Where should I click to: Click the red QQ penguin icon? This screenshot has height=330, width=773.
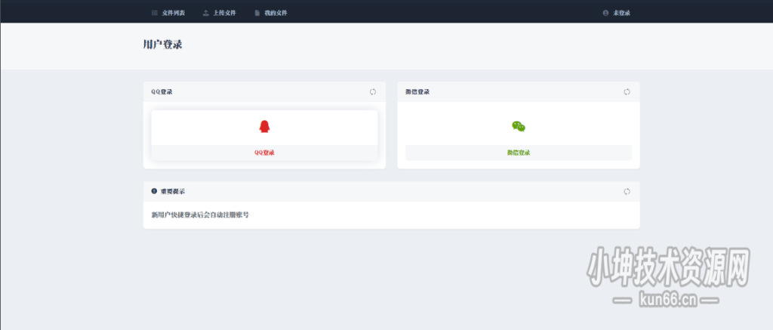(265, 127)
